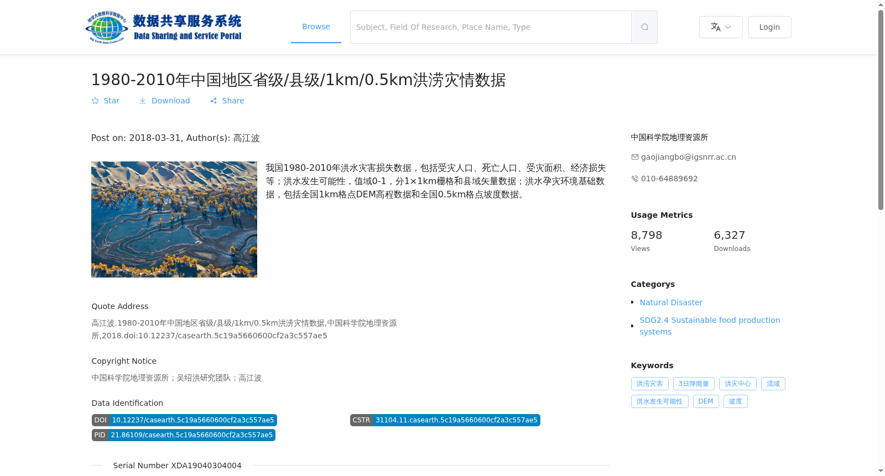Click the DOI identifier badge
The image size is (885, 476).
point(184,420)
